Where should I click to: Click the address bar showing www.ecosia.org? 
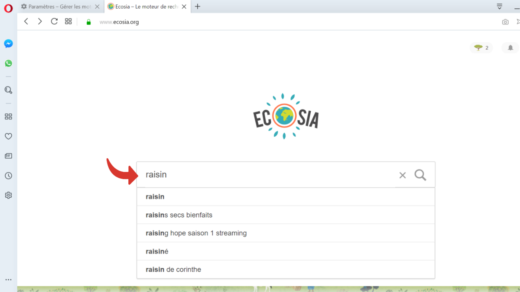pos(119,22)
